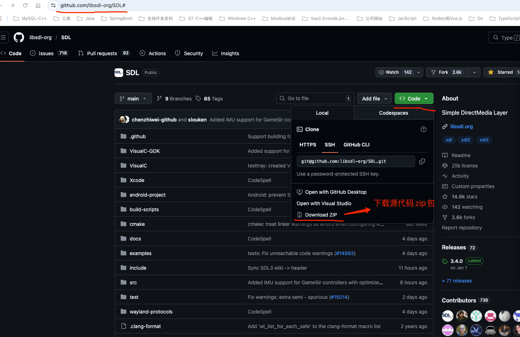
Task: Click the SSH clone URL field
Action: click(356, 161)
